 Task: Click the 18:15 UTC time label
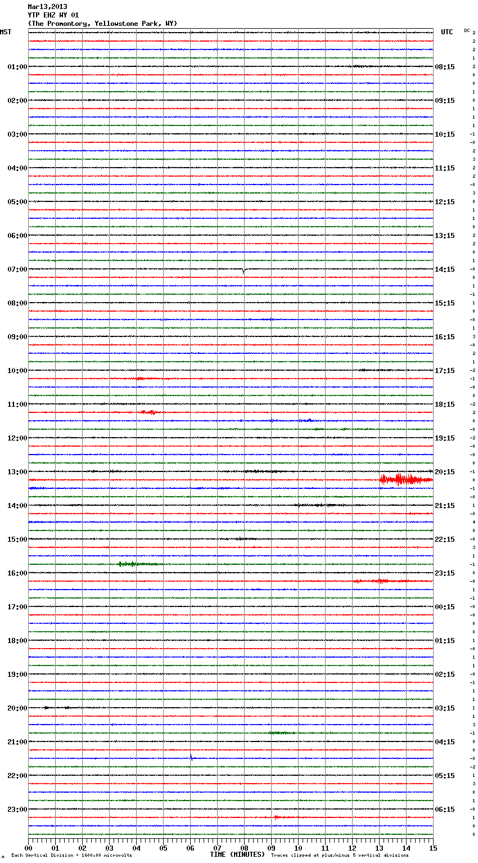[x=445, y=404]
